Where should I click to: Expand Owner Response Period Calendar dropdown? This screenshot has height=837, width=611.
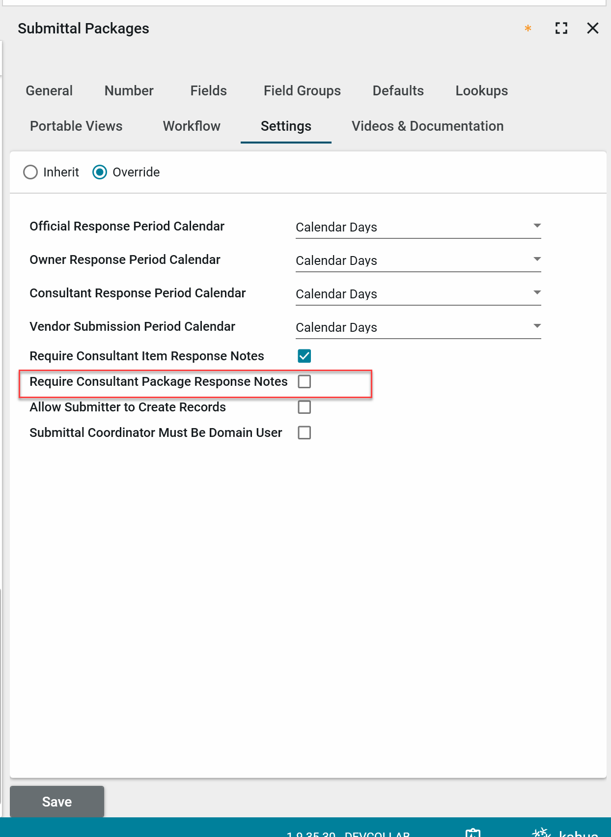[x=418, y=260]
